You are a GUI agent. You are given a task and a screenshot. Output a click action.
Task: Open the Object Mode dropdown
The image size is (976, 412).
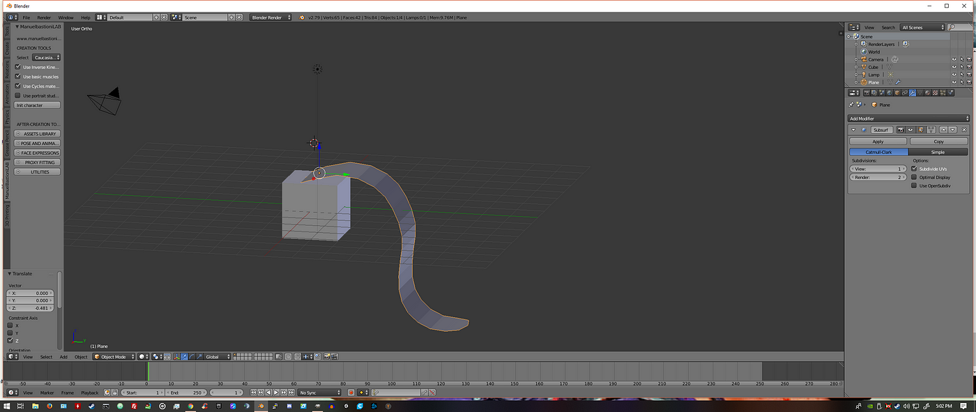(x=114, y=356)
